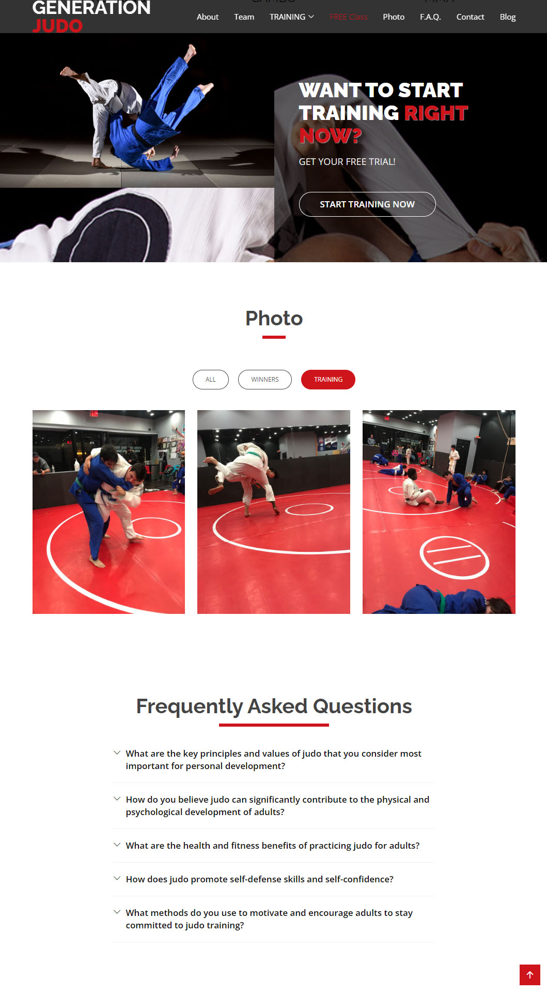
Task: Open the judo throw photo in the middle
Action: click(274, 512)
